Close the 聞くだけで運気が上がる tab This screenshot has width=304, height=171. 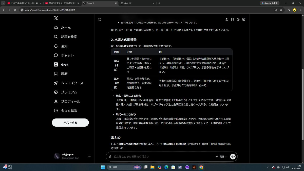[x=78, y=3]
